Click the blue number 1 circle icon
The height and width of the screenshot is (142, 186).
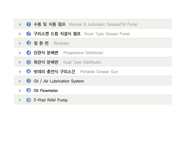29,24
